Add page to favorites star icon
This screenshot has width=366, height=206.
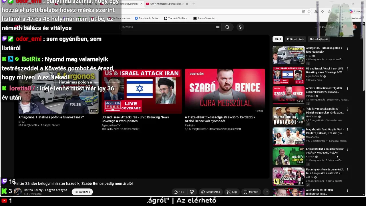point(309,11)
